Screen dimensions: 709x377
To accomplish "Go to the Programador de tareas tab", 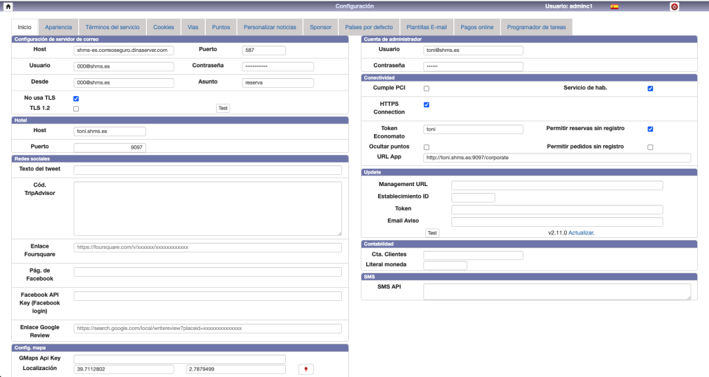I will [x=536, y=28].
